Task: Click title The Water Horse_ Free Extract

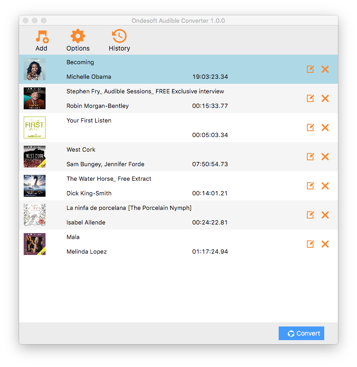Action: coord(109,179)
